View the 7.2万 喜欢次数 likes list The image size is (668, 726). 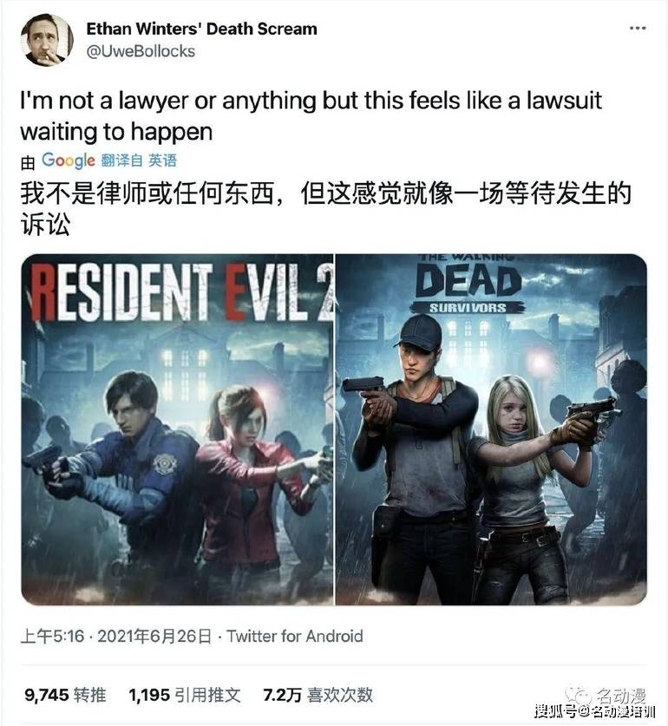318,695
